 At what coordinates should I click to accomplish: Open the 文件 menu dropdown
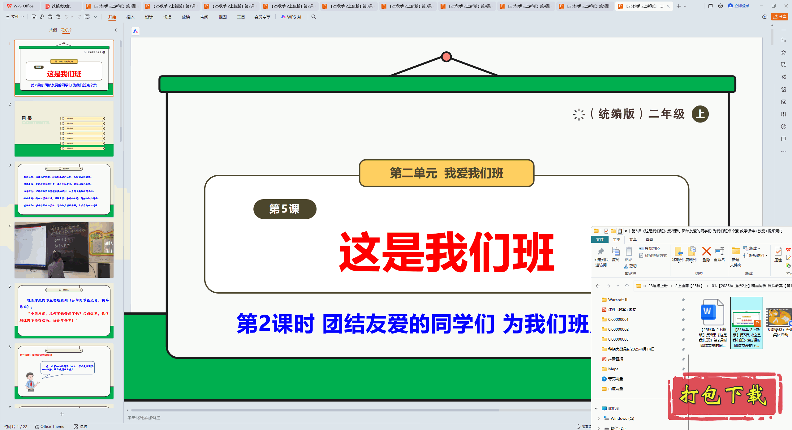15,17
